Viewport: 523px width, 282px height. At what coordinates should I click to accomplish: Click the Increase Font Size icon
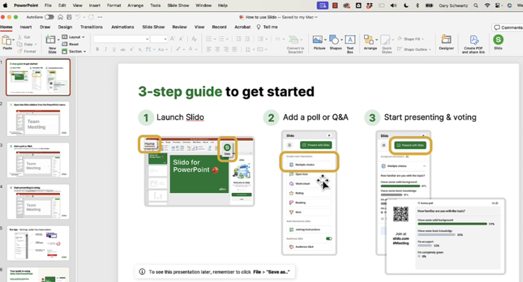pyautogui.click(x=173, y=39)
